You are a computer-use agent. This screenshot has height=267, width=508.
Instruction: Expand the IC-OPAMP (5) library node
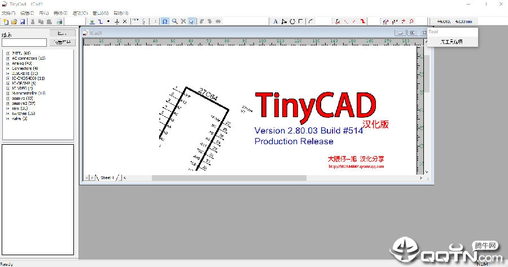[8, 83]
